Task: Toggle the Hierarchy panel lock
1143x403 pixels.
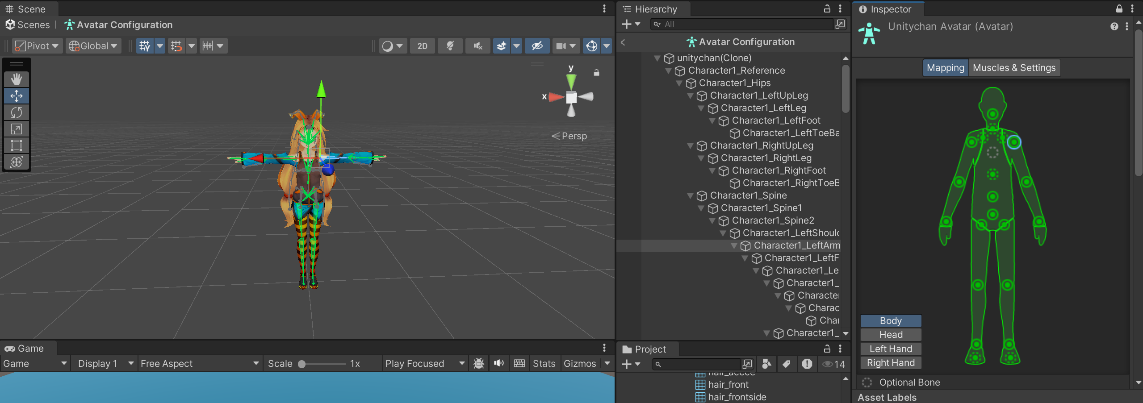Action: tap(827, 8)
